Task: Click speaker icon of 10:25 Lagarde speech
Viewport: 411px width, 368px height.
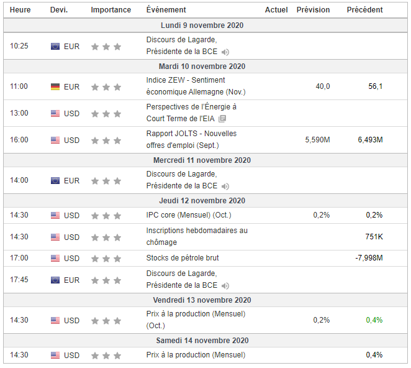Action: [x=225, y=52]
